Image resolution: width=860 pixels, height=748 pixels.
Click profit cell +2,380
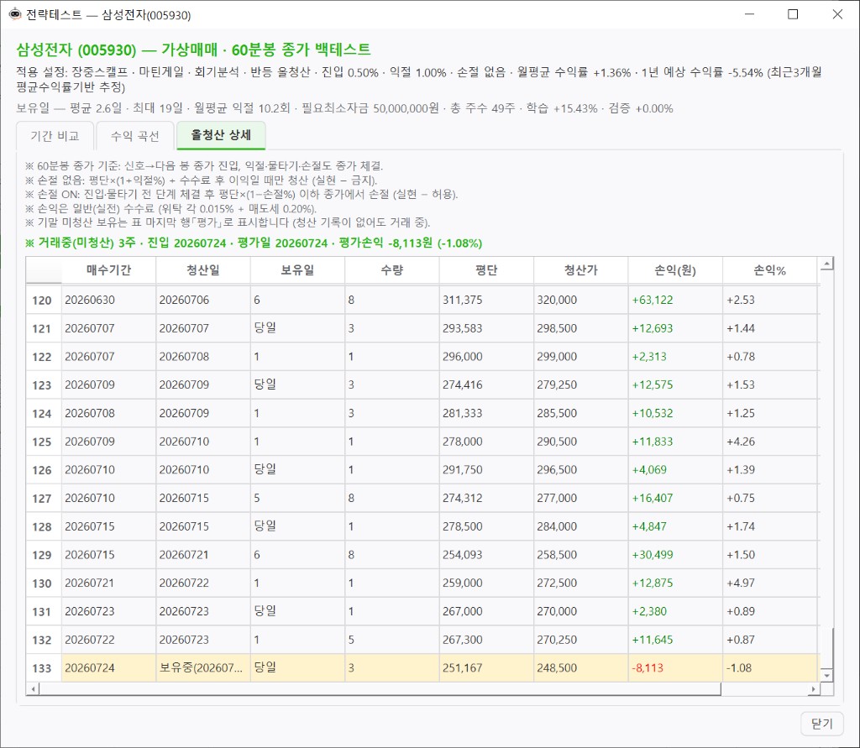tap(675, 611)
